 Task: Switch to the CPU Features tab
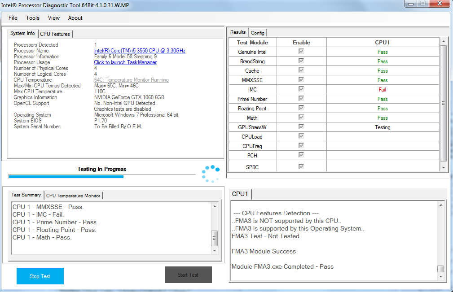coord(55,34)
